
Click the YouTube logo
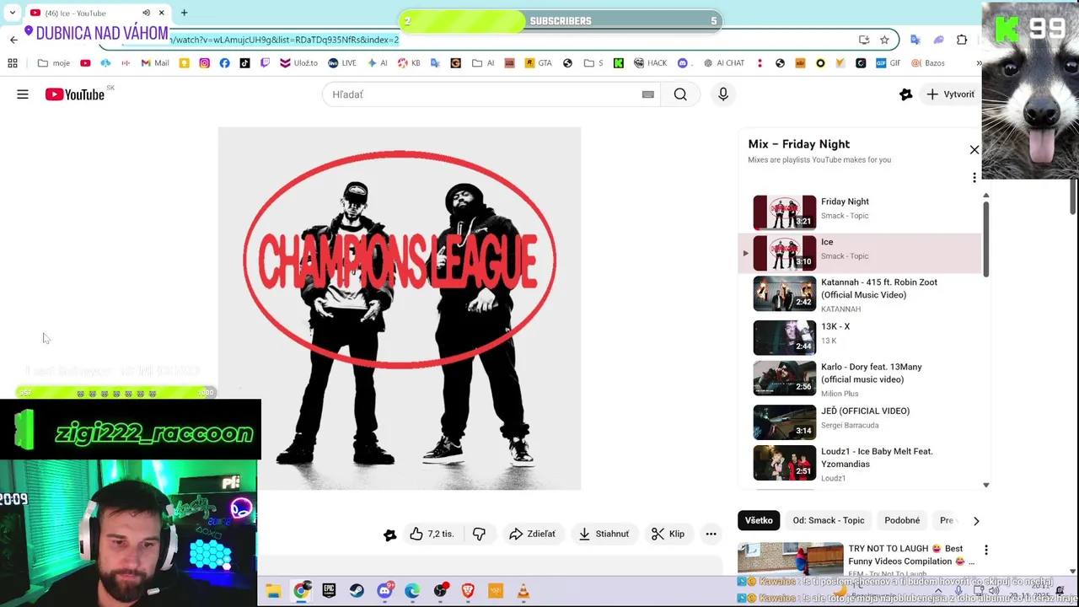pos(75,94)
